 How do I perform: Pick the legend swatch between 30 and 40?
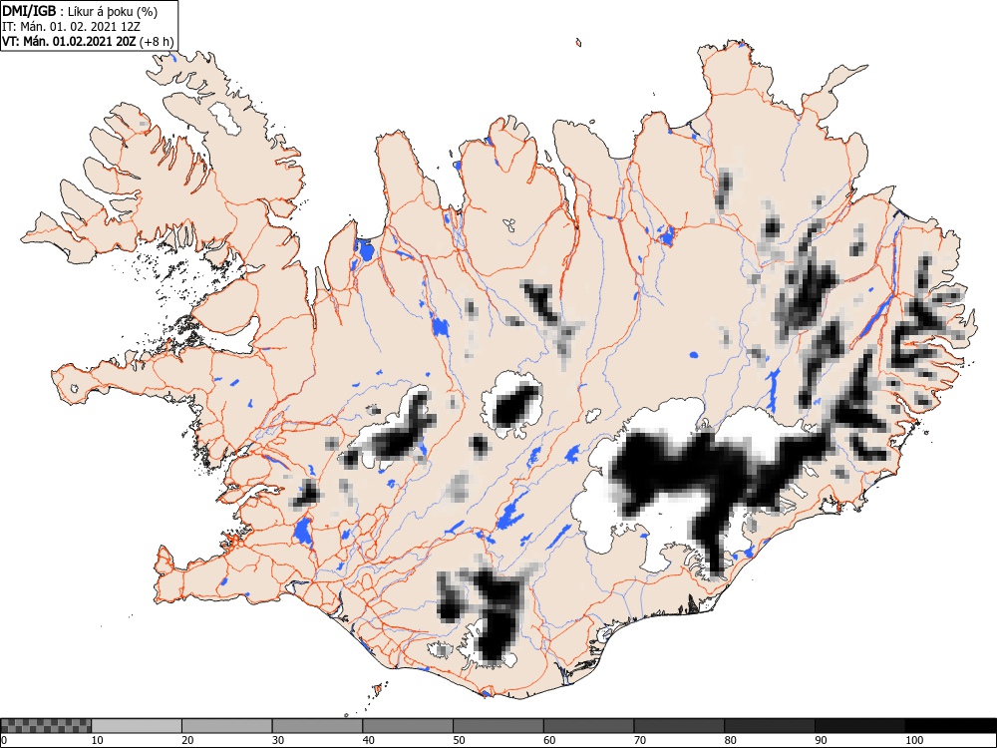[x=317, y=726]
